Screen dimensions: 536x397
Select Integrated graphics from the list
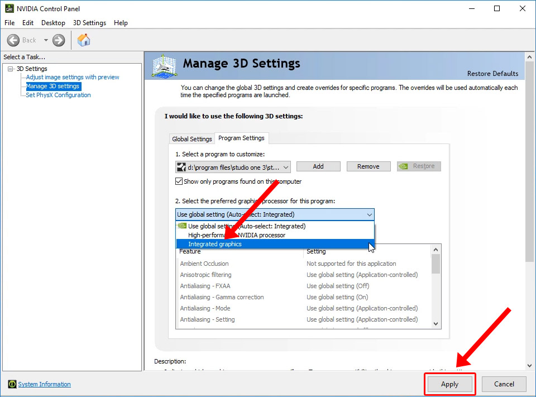tap(215, 244)
